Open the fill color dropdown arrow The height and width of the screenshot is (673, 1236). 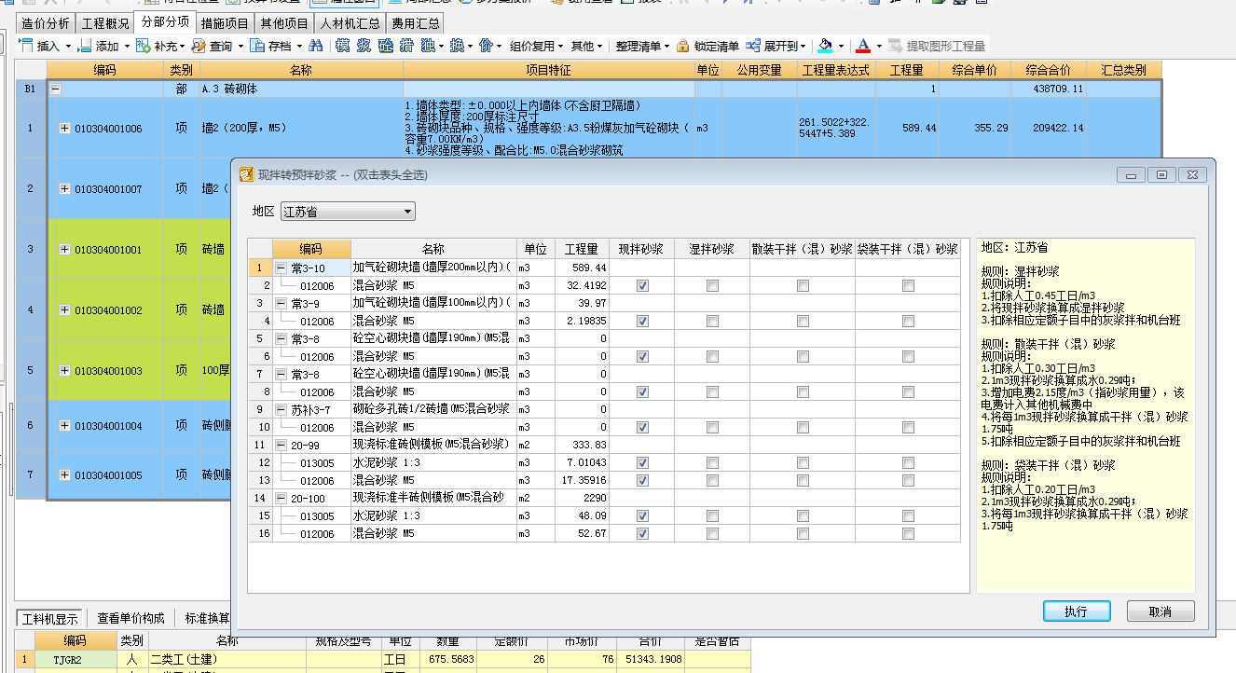point(841,46)
